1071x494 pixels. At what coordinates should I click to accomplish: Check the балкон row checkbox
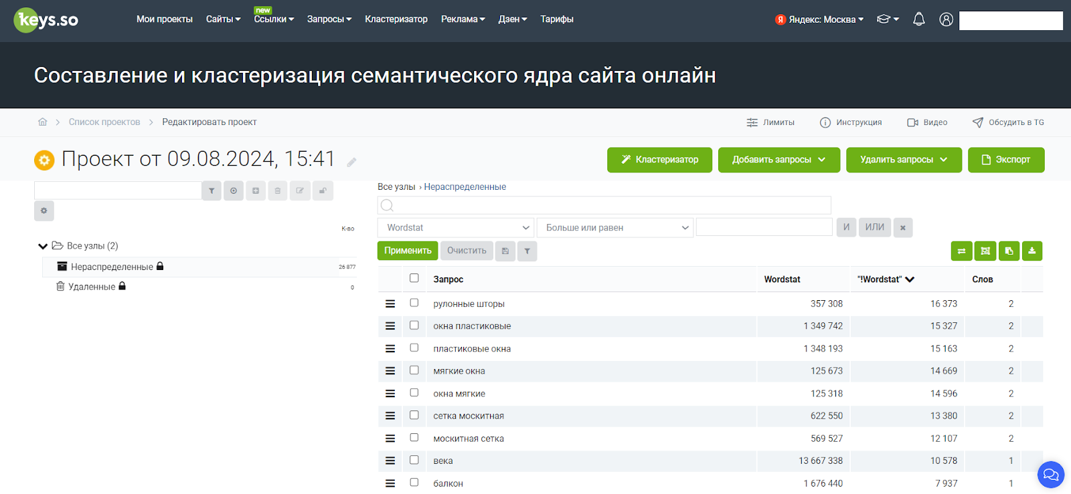(414, 482)
